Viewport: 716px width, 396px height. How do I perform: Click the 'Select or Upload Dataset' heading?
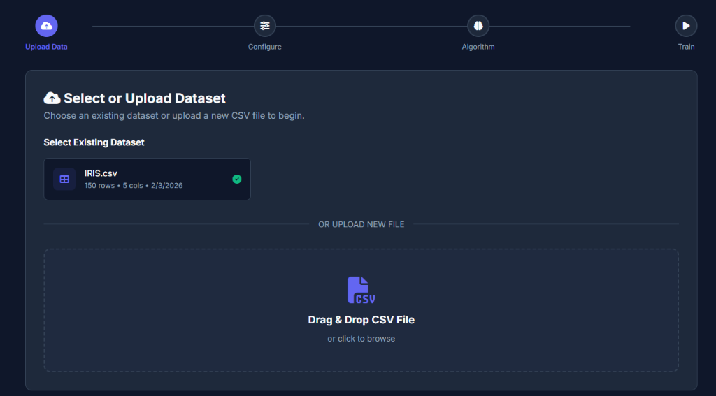pos(145,98)
